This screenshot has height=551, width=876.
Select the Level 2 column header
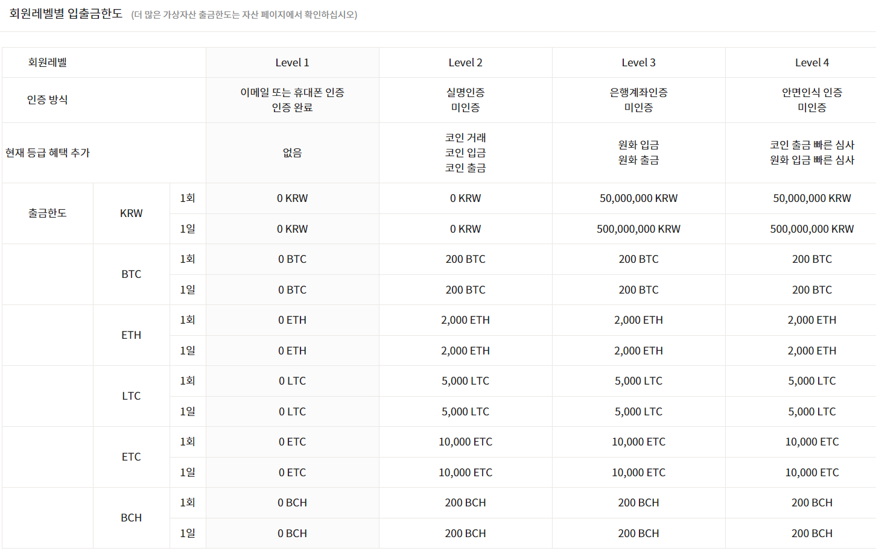tap(465, 62)
